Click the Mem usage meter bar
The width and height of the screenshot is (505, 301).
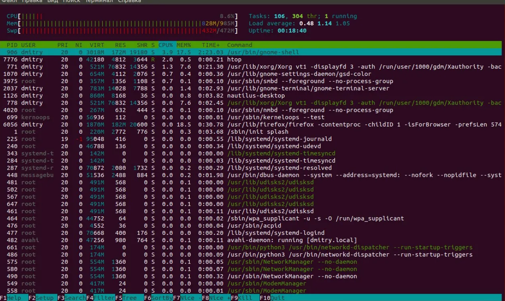[x=122, y=24]
